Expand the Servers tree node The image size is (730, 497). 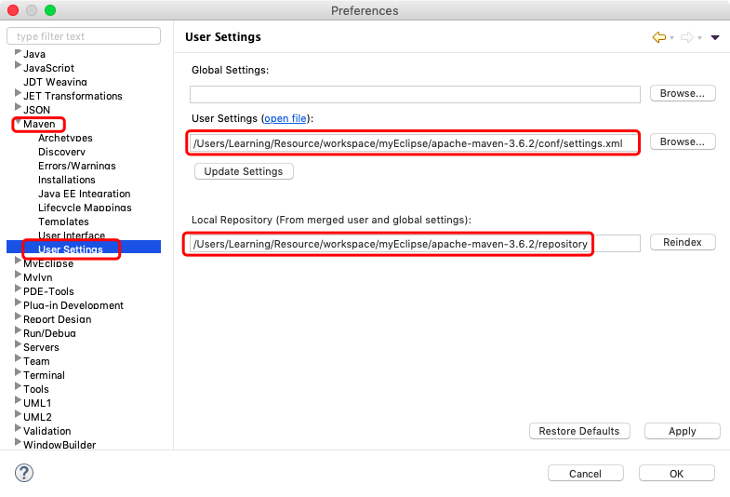pos(18,347)
